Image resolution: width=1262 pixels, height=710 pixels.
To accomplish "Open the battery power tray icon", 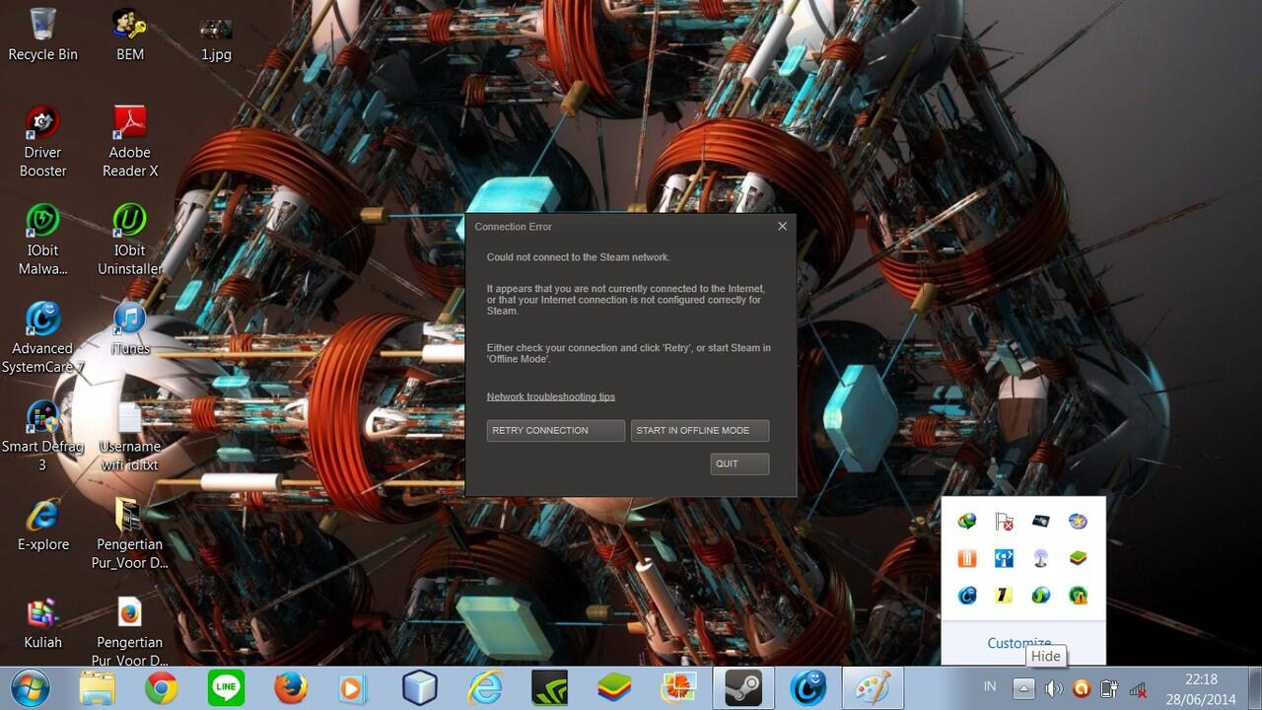I will pyautogui.click(x=1109, y=688).
